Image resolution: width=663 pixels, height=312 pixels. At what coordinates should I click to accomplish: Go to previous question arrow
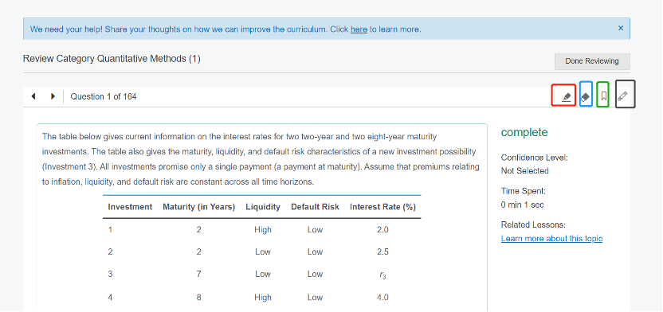(x=33, y=96)
